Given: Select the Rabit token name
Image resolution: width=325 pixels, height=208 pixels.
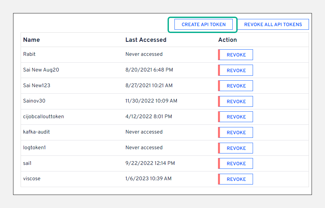Looking at the screenshot, I should [x=29, y=54].
